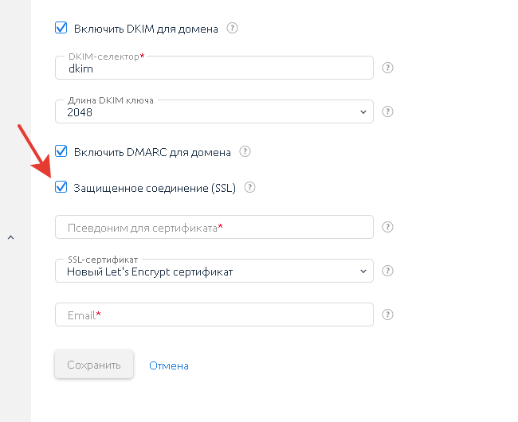This screenshot has height=422, width=518.
Task: Open help icon beside DMARC checkbox
Action: point(245,151)
